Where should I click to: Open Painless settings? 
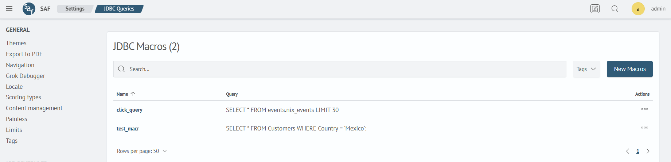16,119
